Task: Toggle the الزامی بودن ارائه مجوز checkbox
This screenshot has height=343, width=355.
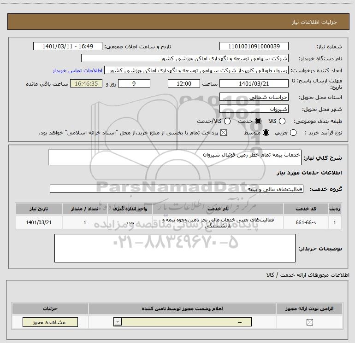Action: pos(309,322)
